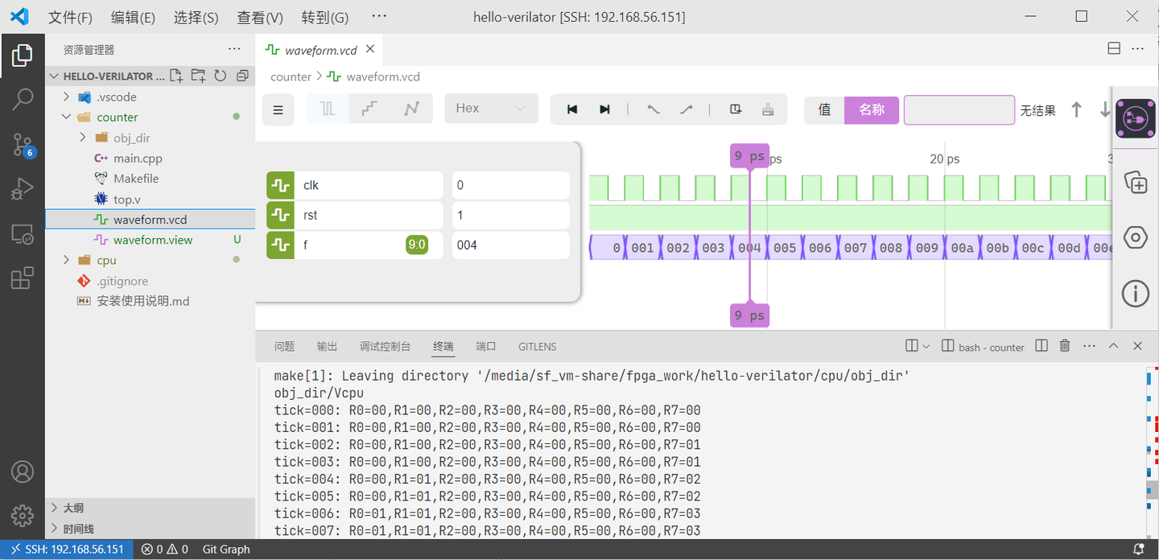Screen dimensions: 1159x560
Task: Click the info icon in the right sidebar
Action: (1135, 293)
